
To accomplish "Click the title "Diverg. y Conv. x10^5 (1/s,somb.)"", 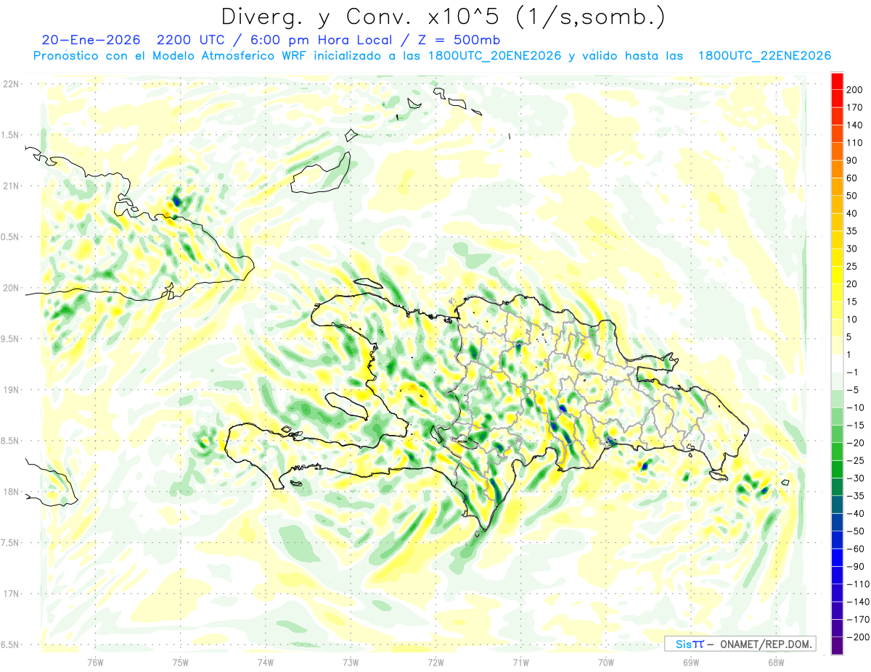I will pos(443,17).
